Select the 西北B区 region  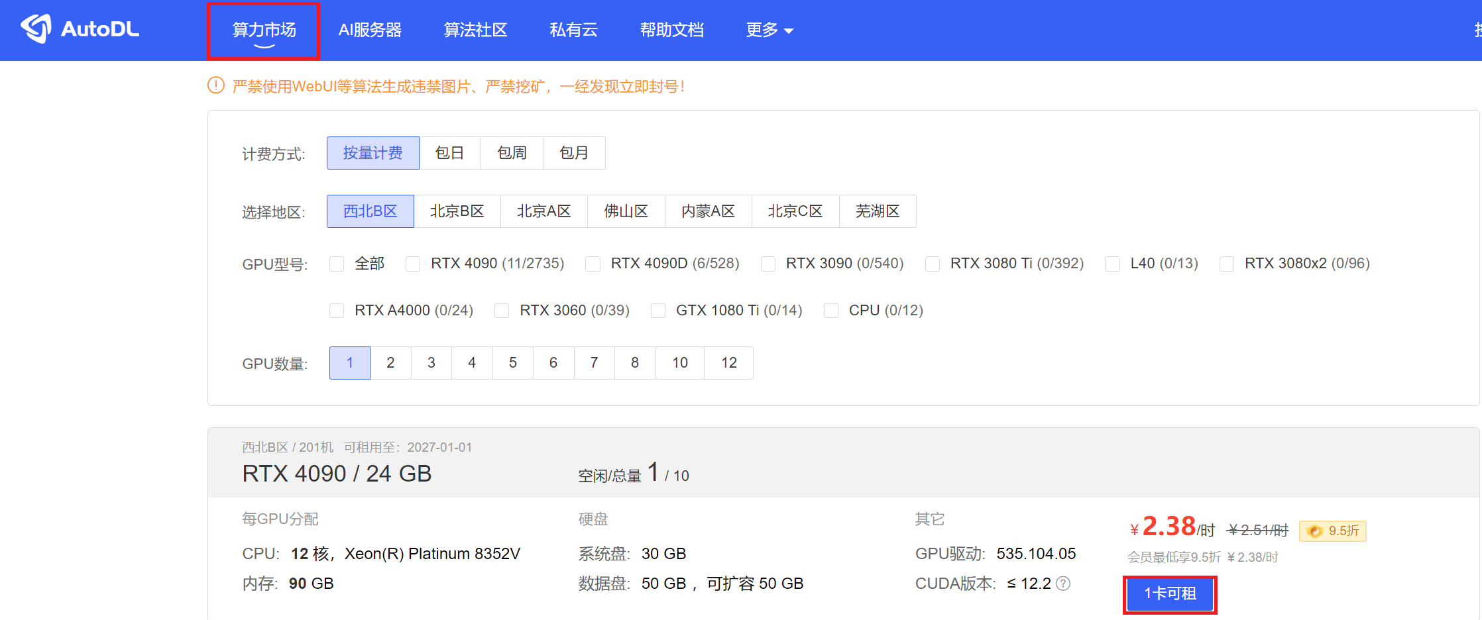click(x=370, y=211)
